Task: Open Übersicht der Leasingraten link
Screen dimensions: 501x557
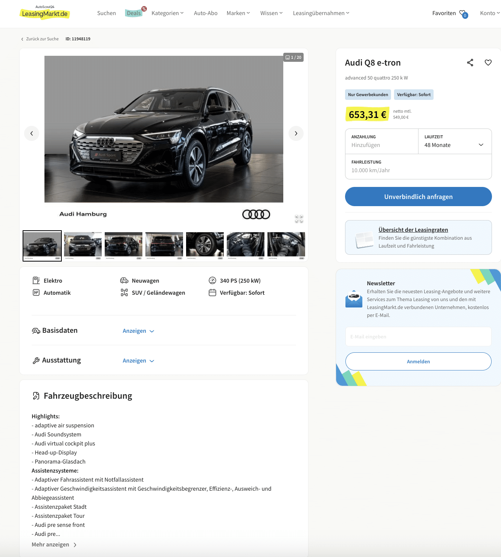Action: (413, 230)
